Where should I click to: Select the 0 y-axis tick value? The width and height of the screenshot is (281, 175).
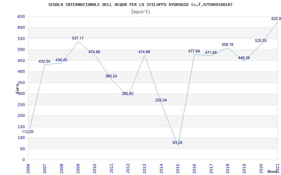24,160
